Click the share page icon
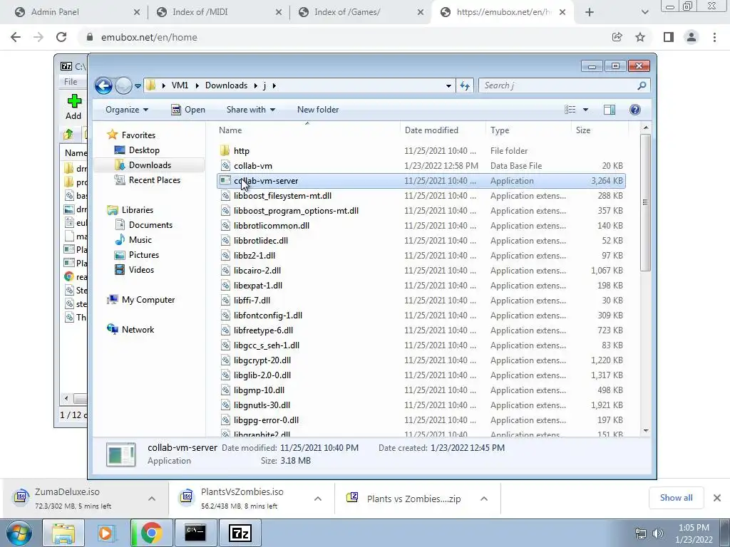The width and height of the screenshot is (730, 547). 617,37
